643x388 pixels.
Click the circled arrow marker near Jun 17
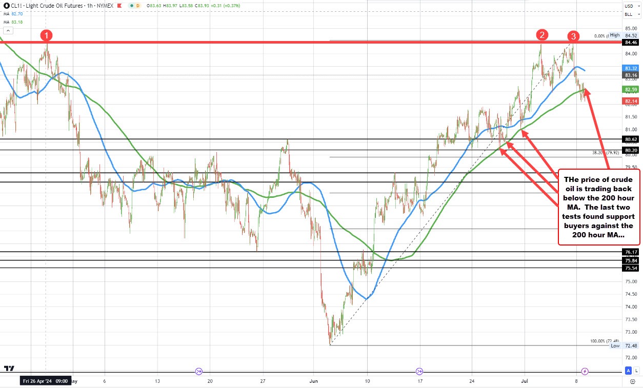(419, 371)
